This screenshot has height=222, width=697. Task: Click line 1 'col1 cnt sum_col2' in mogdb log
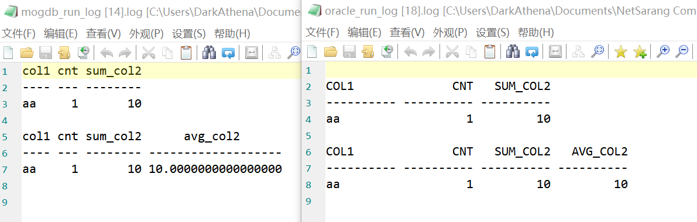click(x=83, y=71)
